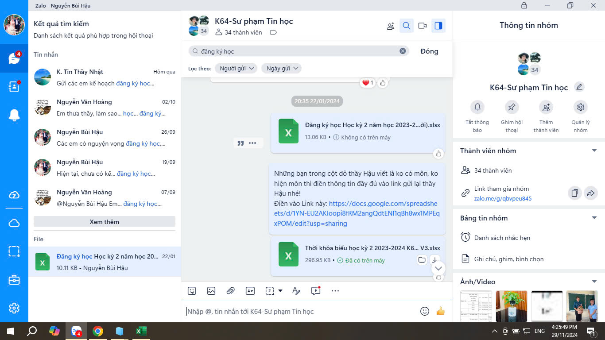Open folder icon for Thời khóa biểu file
This screenshot has width=605, height=340.
(422, 260)
